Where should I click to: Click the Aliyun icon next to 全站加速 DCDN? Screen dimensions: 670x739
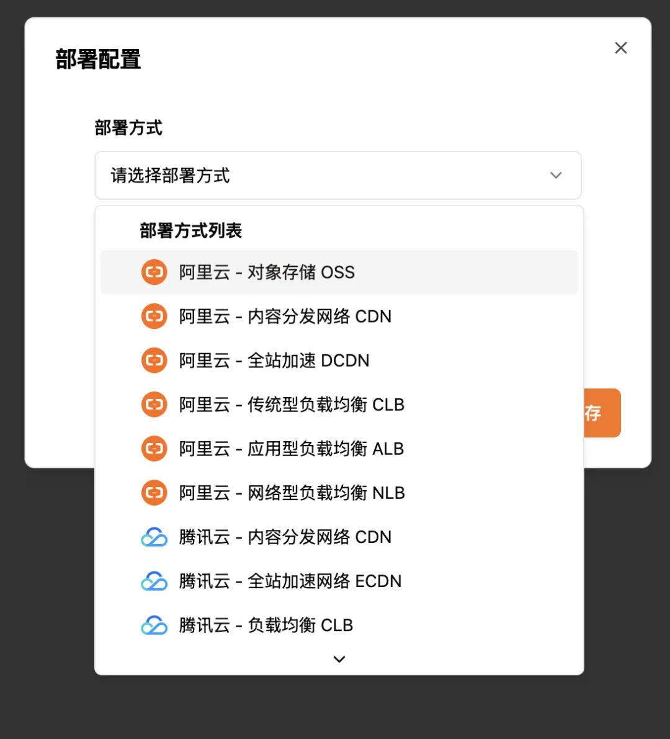pyautogui.click(x=154, y=361)
